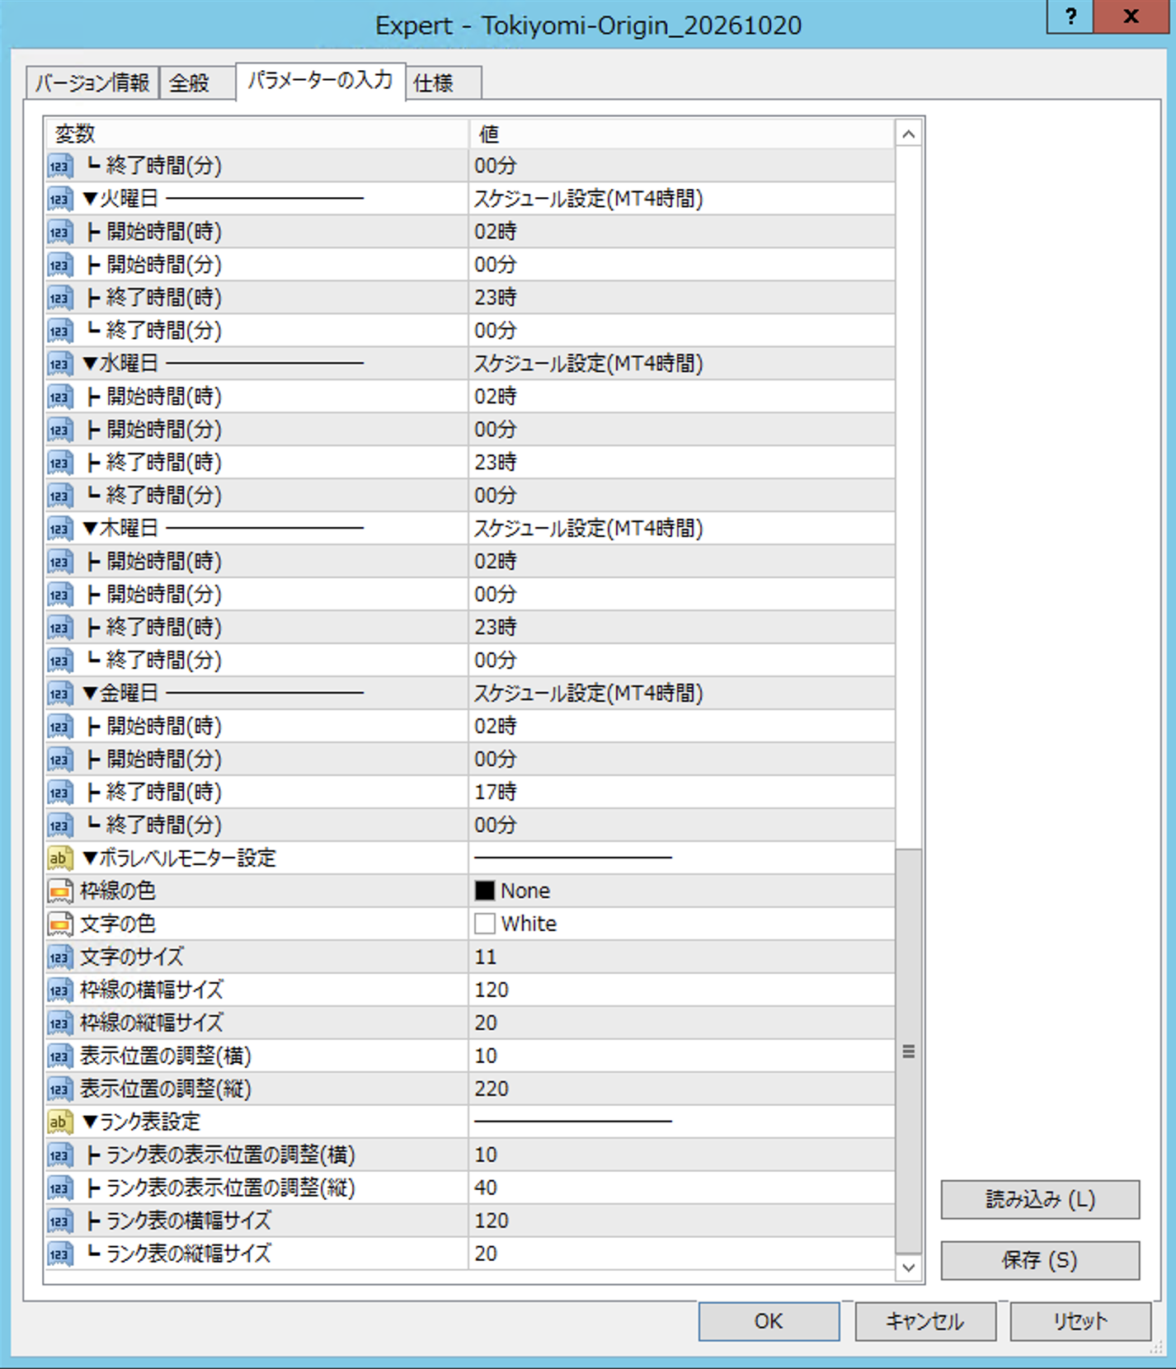Click the リセット button
This screenshot has height=1369, width=1176.
coord(1080,1321)
